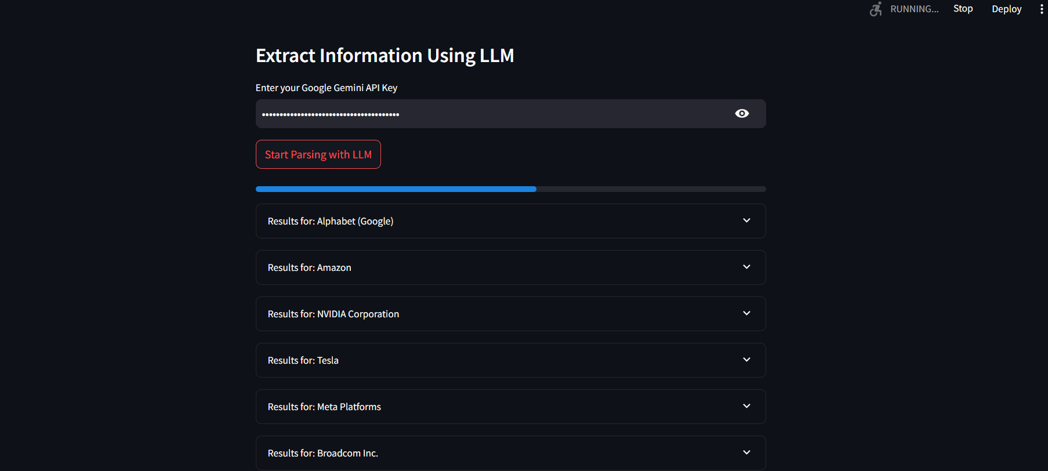Image resolution: width=1048 pixels, height=471 pixels.
Task: Click the NVIDIA Corporation row chevron
Action: [x=746, y=313]
